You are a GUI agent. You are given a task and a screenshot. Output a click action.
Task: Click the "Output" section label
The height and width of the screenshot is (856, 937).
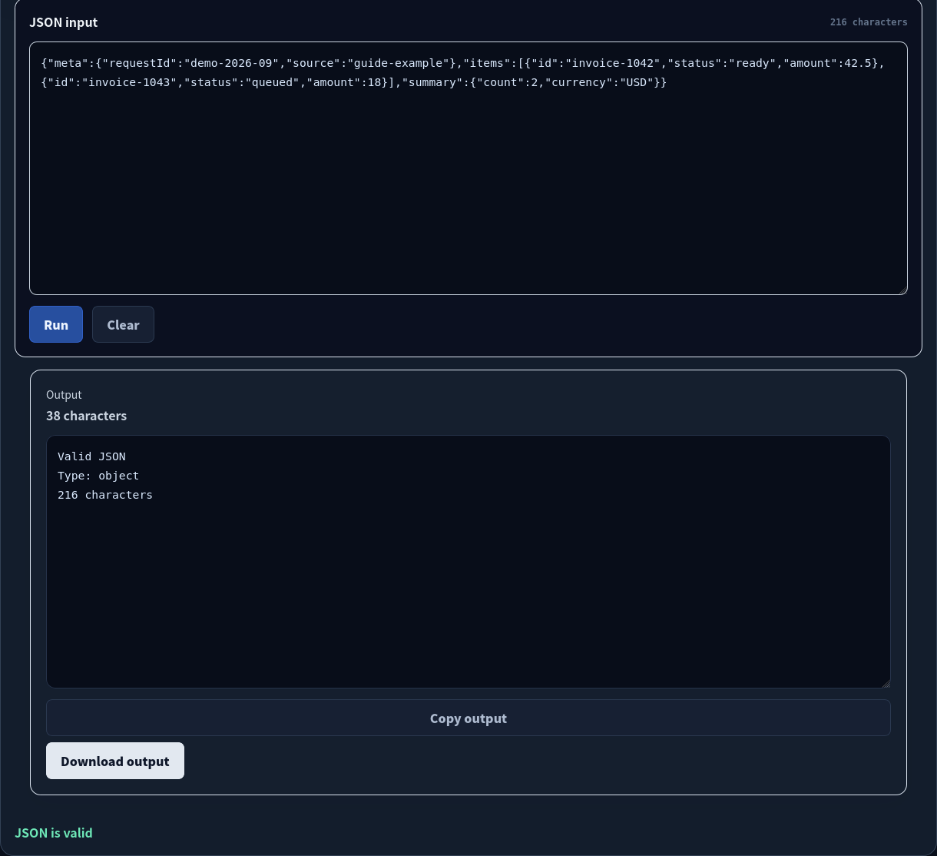[x=64, y=394]
